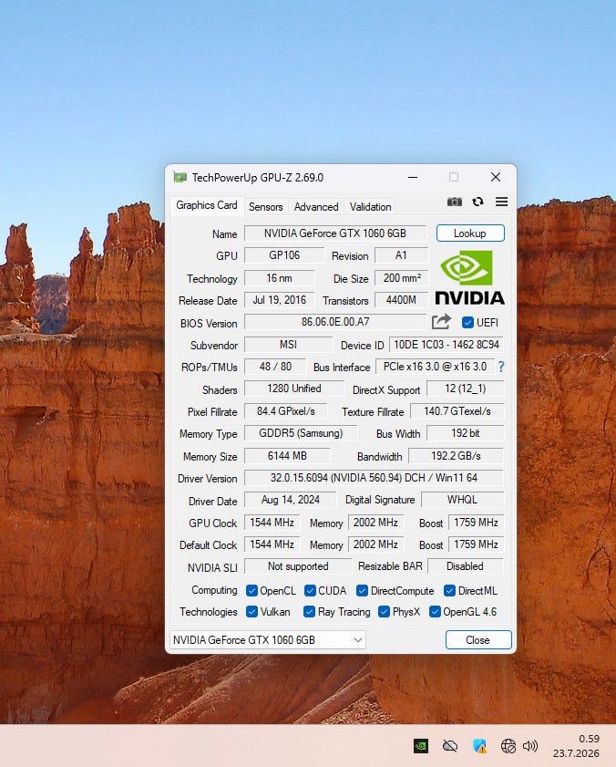
Task: Click the Shaders value 1280 Unified
Action: tap(293, 389)
